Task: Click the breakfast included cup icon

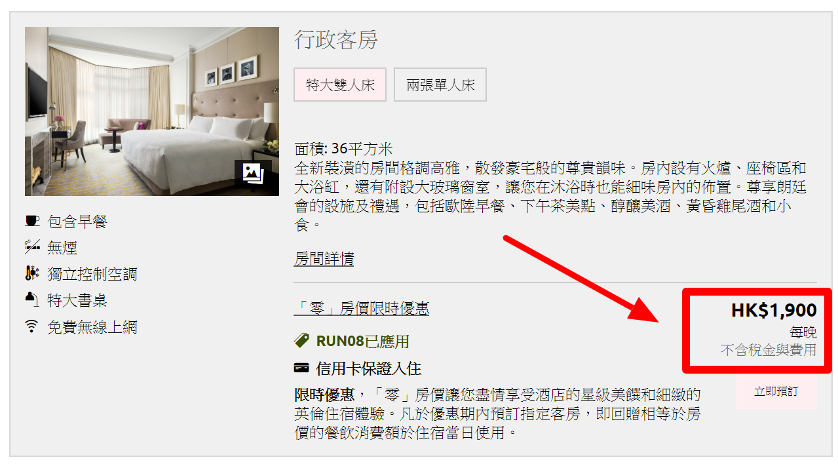Action: [32, 221]
